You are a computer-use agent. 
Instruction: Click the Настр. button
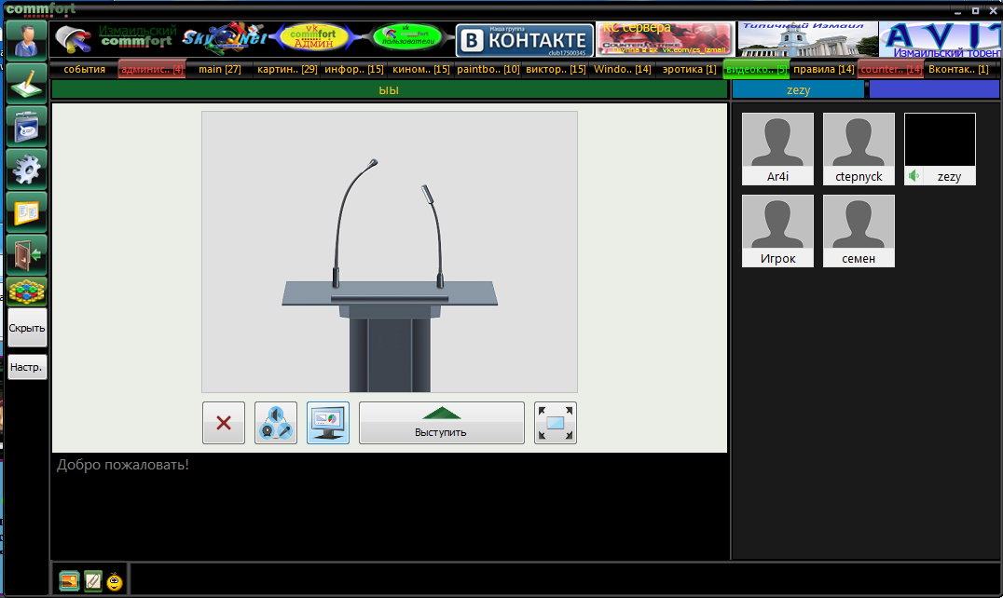coord(27,367)
